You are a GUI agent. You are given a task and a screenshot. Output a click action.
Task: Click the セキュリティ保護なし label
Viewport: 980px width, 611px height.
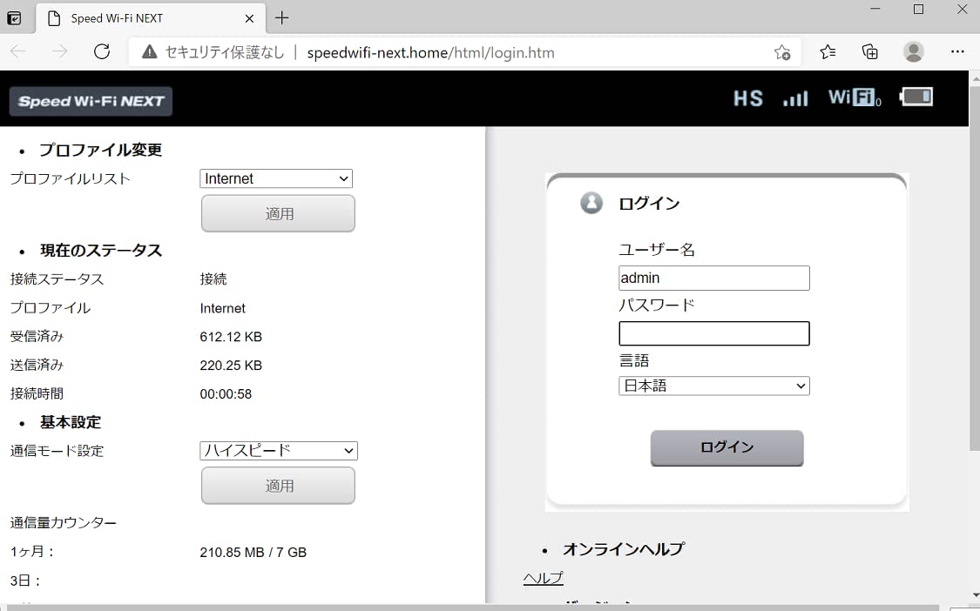225,52
